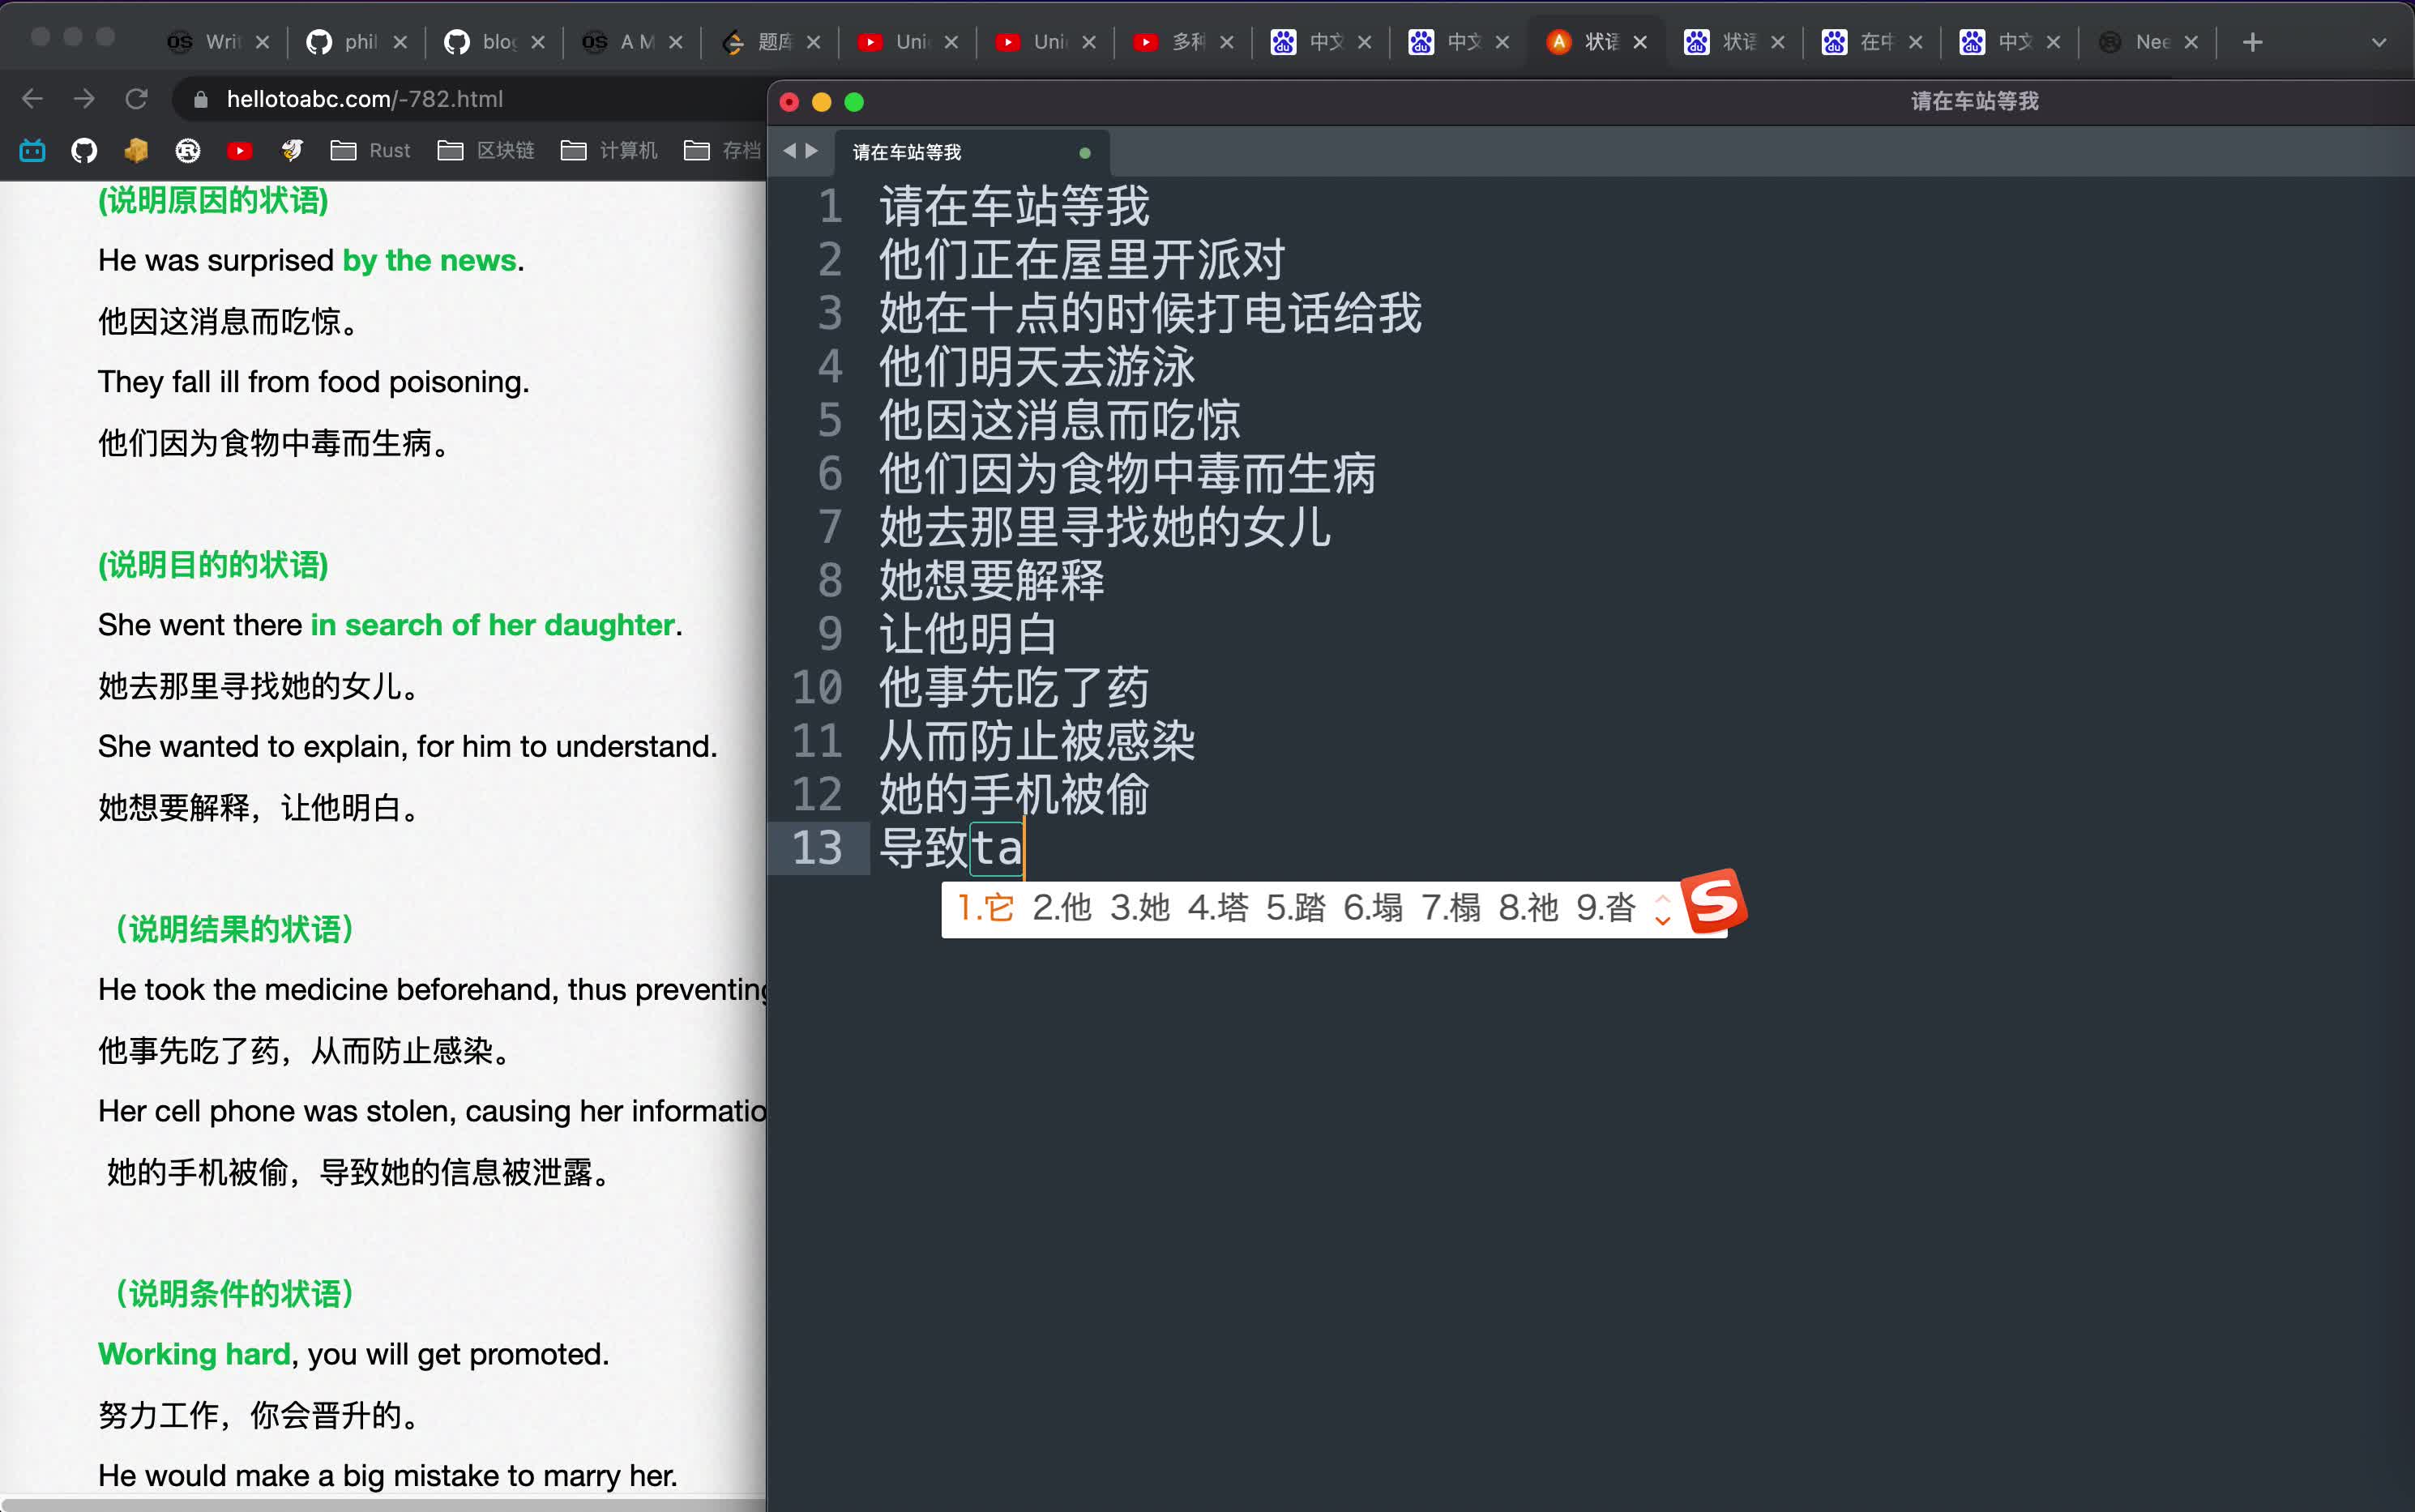Open the dolphin bookmark icon
The width and height of the screenshot is (2415, 1512).
coord(291,150)
